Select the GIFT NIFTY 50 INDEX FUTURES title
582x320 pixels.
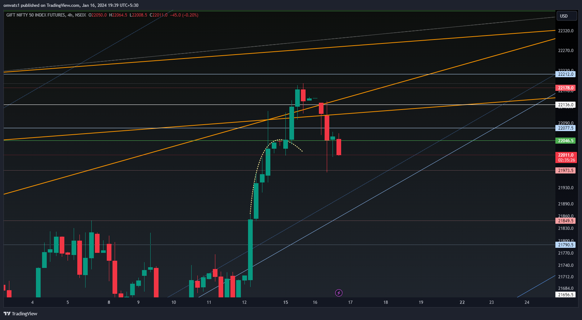point(36,15)
